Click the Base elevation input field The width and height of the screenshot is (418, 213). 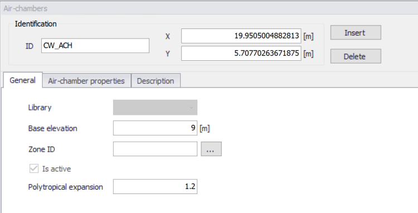[155, 128]
